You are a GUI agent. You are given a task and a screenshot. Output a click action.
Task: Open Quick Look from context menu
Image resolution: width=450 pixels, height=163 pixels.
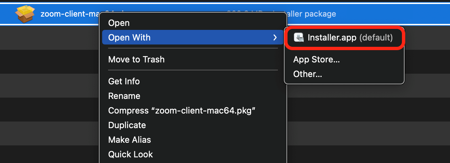coord(193,154)
